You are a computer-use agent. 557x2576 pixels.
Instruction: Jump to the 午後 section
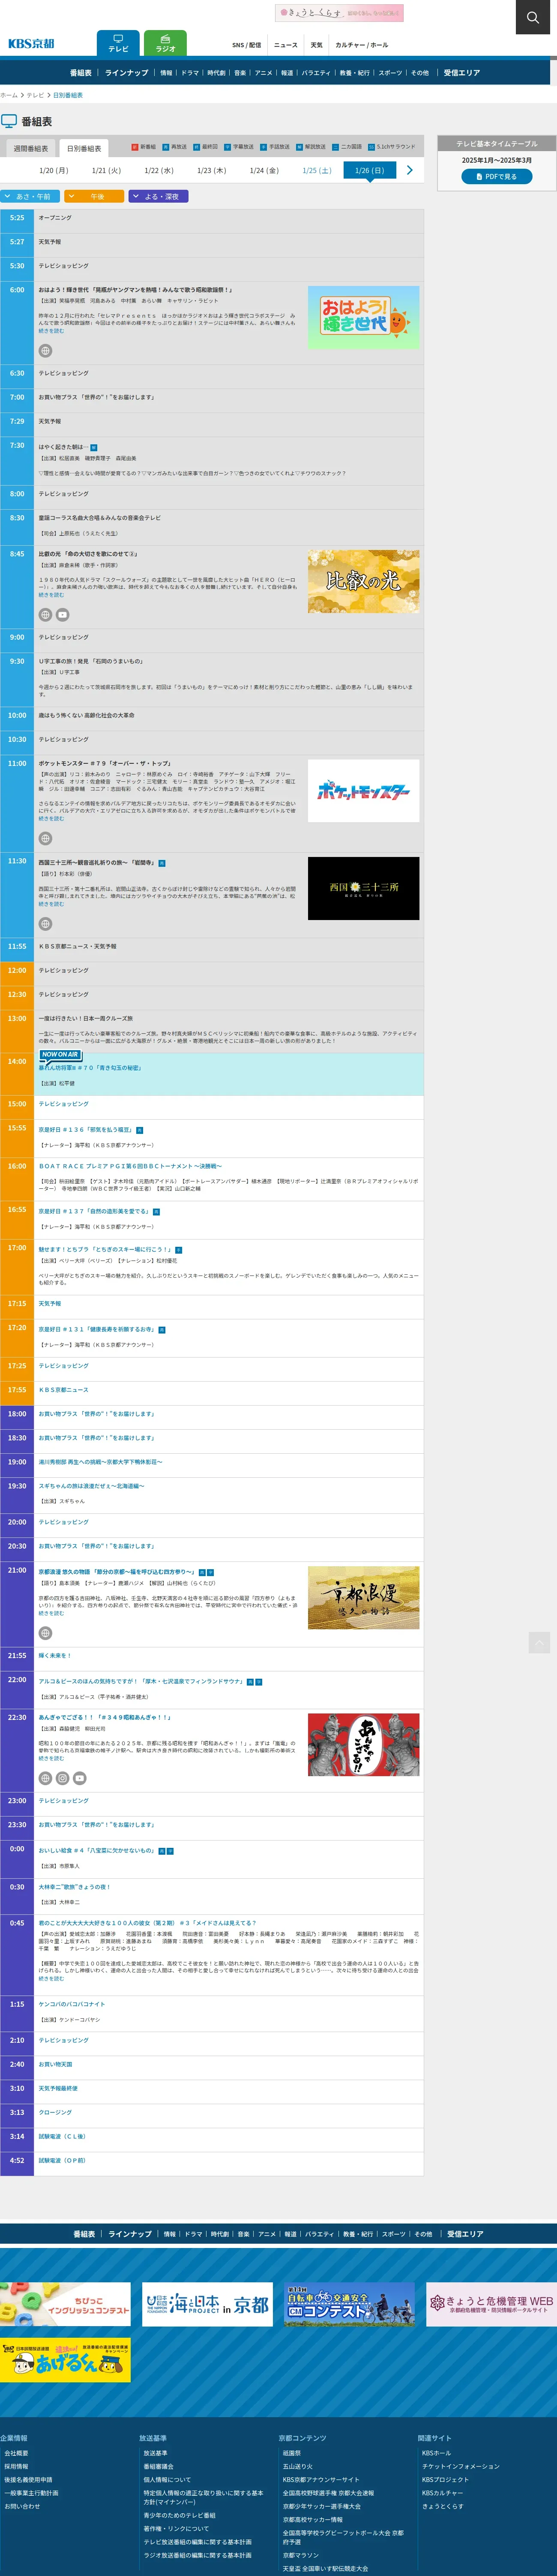94,196
